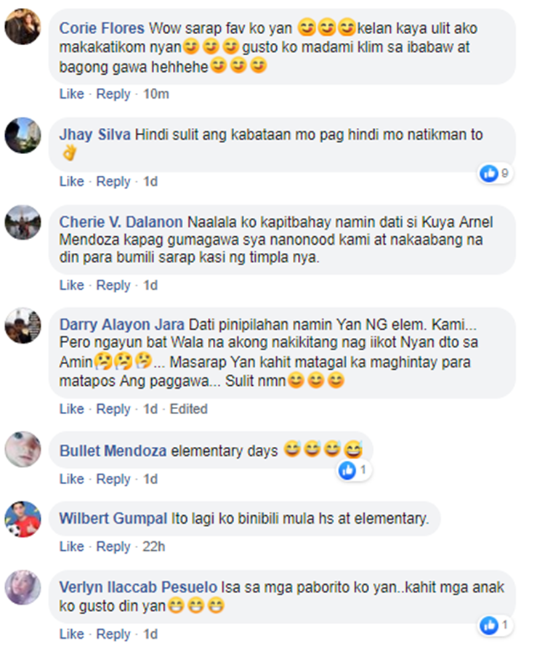545x654 pixels.
Task: Open the Edited history on Darry's comment
Action: (188, 409)
